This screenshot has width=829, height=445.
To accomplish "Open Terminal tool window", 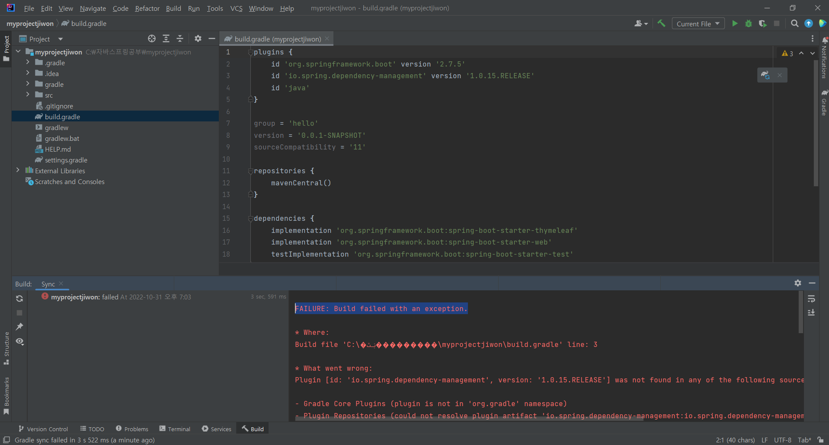I will (175, 429).
